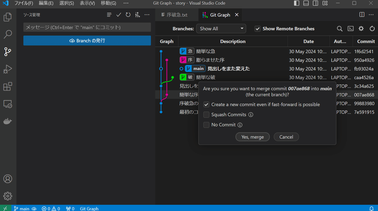Click the 急 branch label

coord(187,51)
